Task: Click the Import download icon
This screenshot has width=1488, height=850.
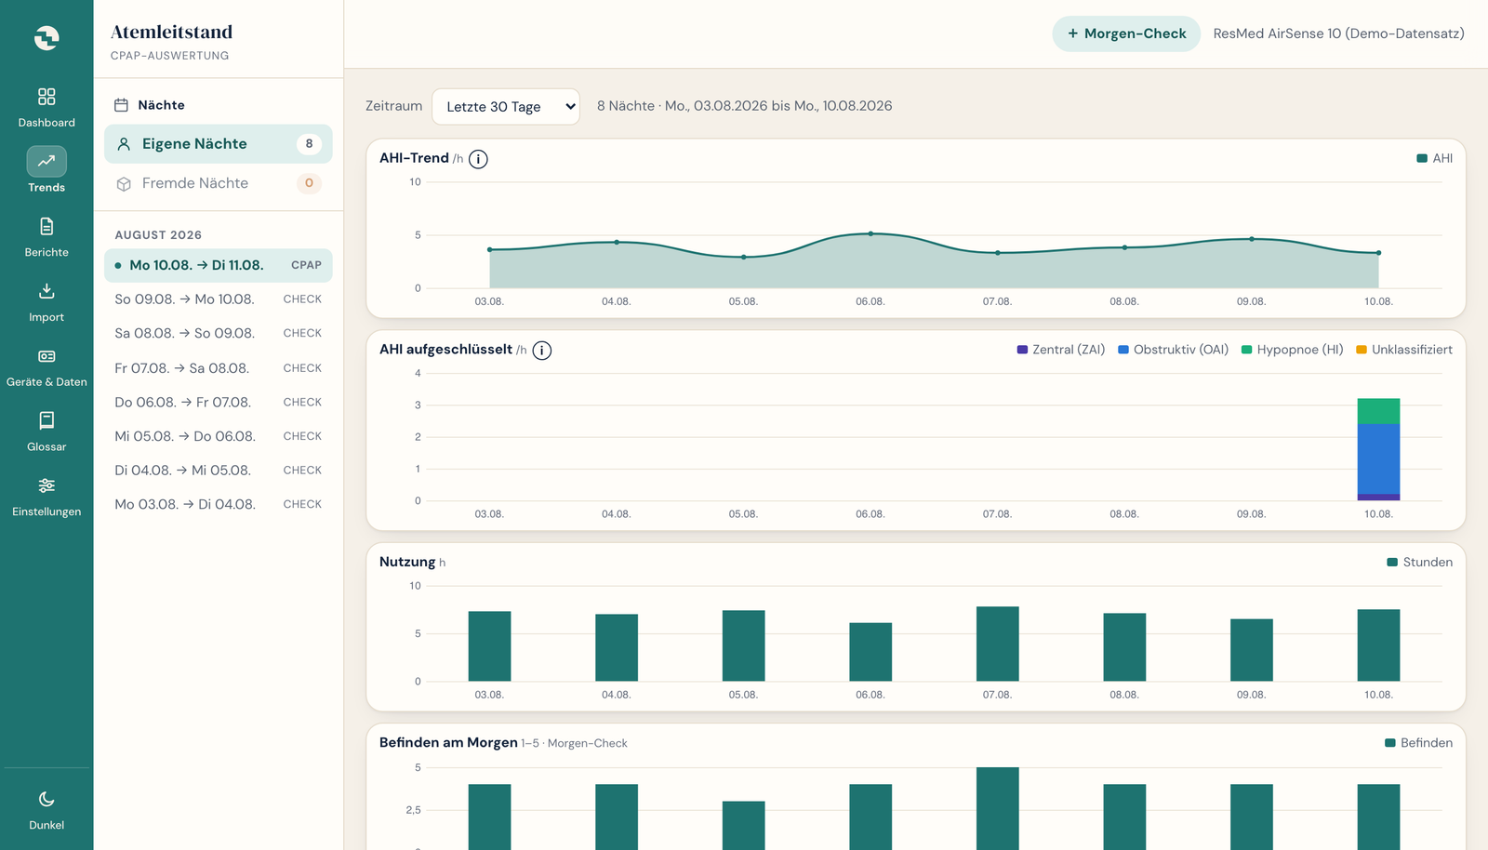Action: (46, 291)
